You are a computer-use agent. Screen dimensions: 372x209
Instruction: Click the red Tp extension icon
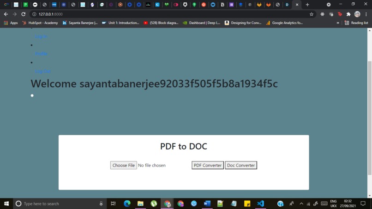pyautogui.click(x=340, y=14)
